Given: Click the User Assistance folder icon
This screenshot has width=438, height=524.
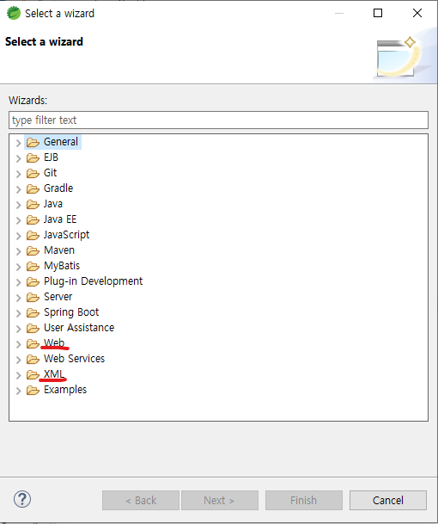Looking at the screenshot, I should 33,328.
